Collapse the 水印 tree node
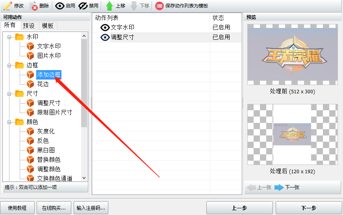The height and width of the screenshot is (215, 343). click(x=9, y=37)
